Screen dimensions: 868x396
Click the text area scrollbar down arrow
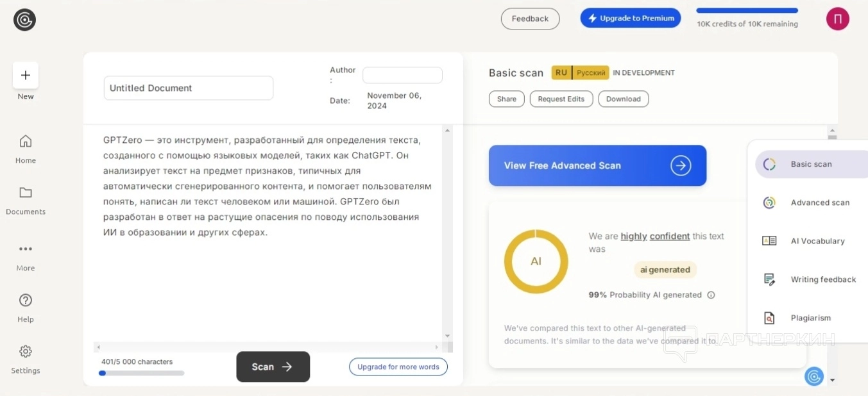tap(447, 336)
